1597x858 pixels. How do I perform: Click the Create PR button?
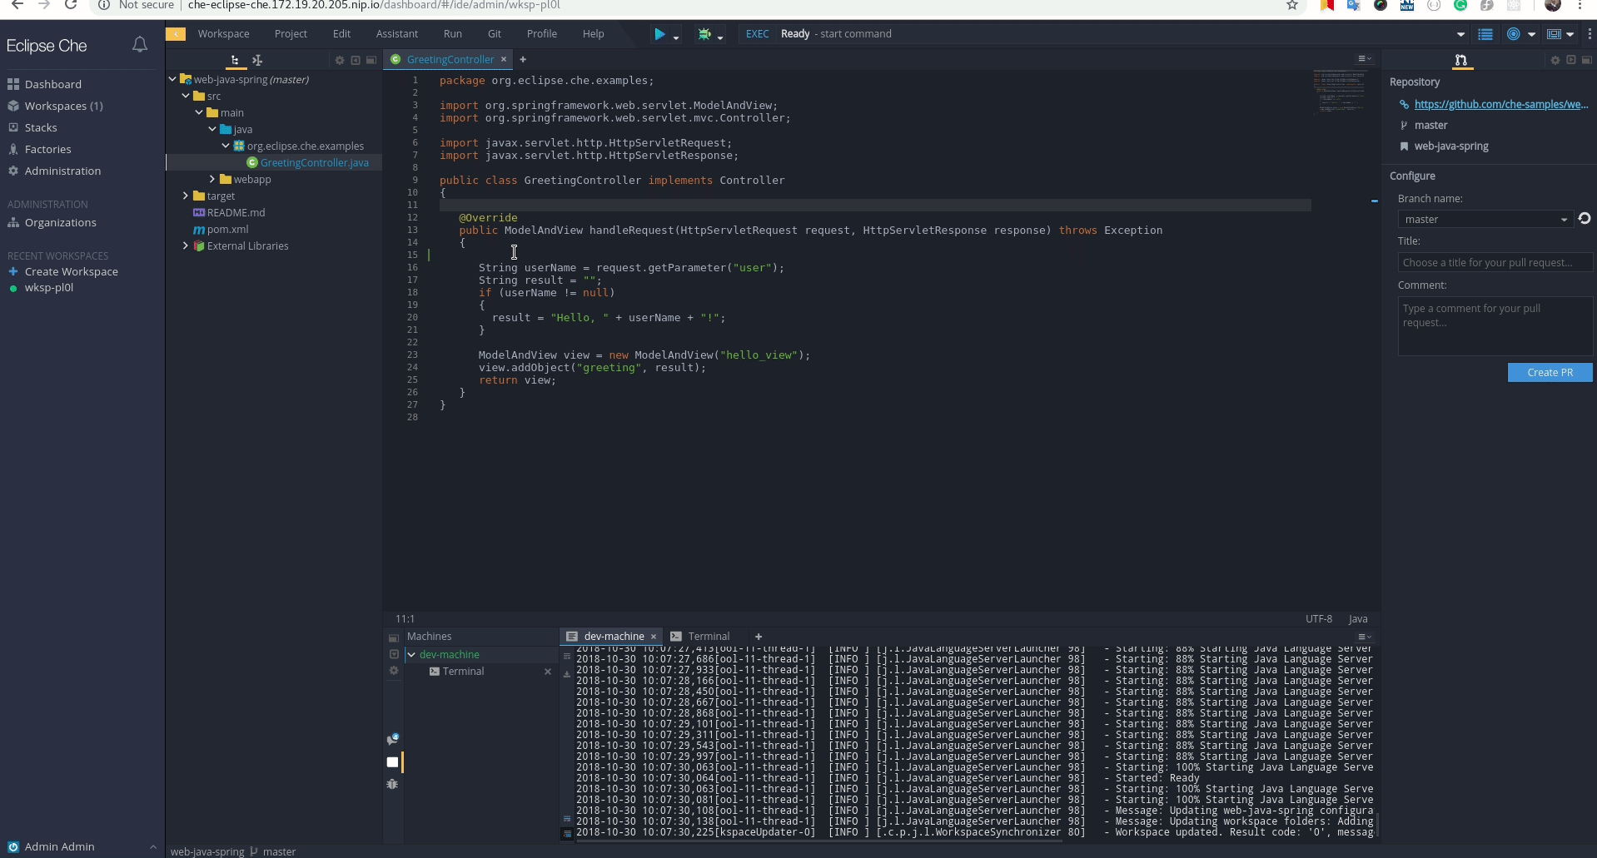pyautogui.click(x=1550, y=372)
